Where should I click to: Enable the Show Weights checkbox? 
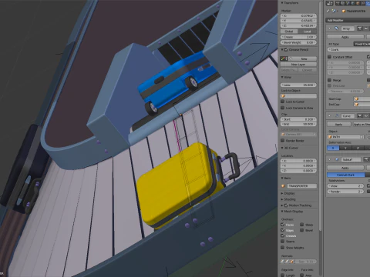pos(283,248)
